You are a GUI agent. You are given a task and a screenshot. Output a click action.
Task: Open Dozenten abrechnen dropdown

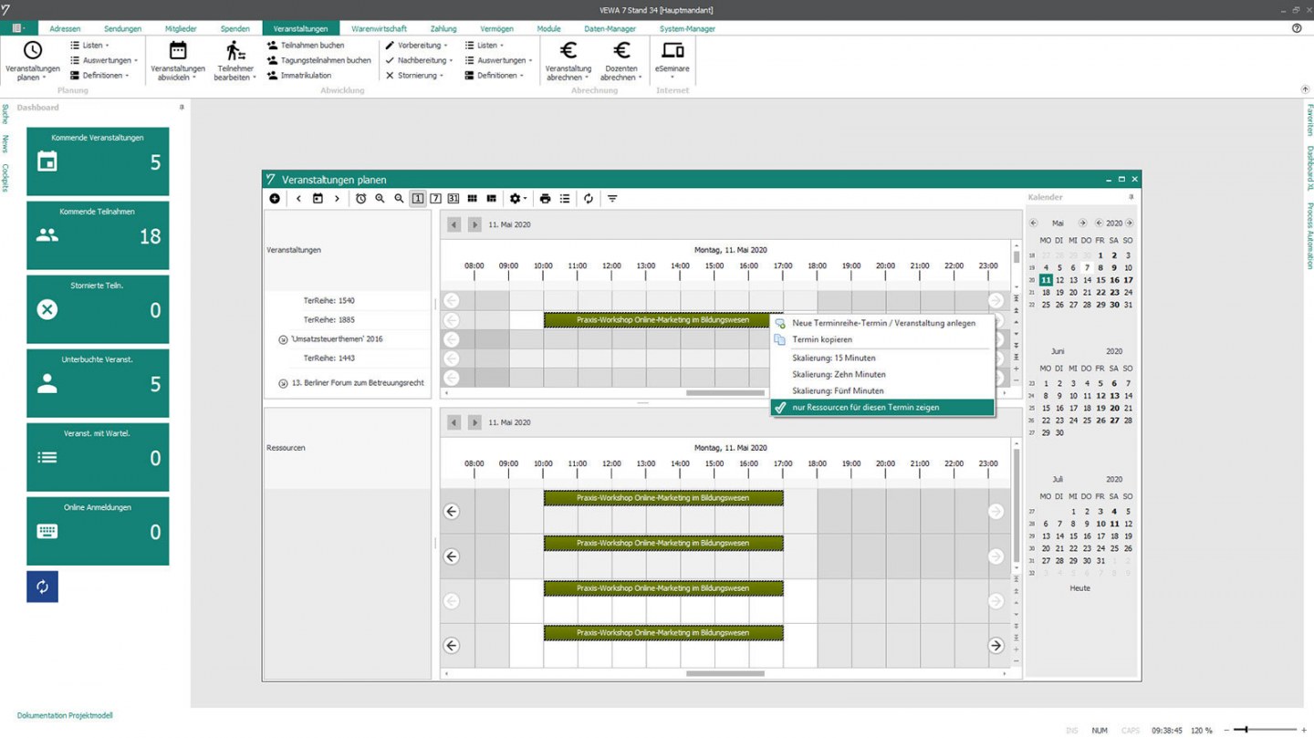click(x=621, y=61)
